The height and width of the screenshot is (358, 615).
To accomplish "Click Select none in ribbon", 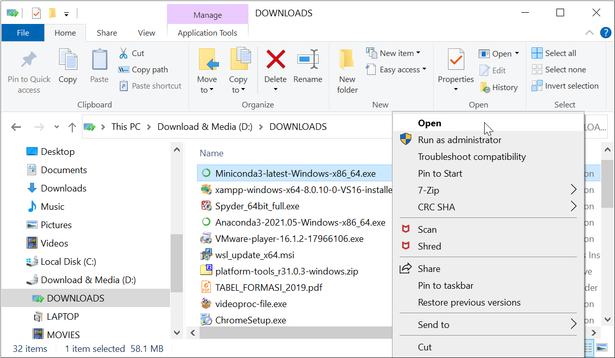I will point(558,69).
